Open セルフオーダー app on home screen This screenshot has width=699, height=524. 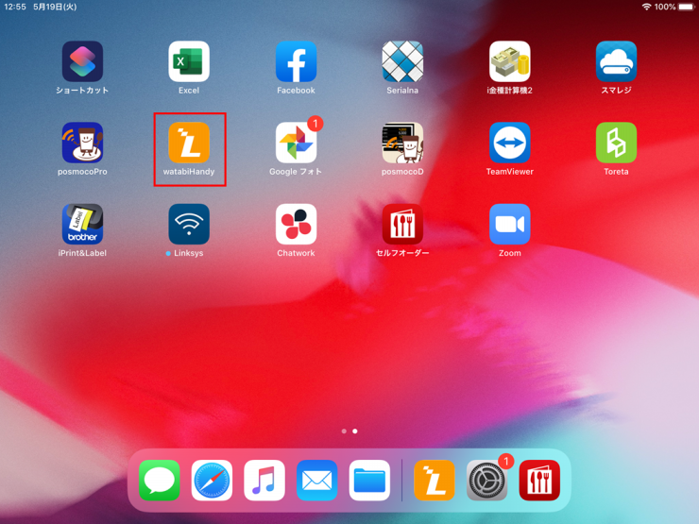coord(402,224)
